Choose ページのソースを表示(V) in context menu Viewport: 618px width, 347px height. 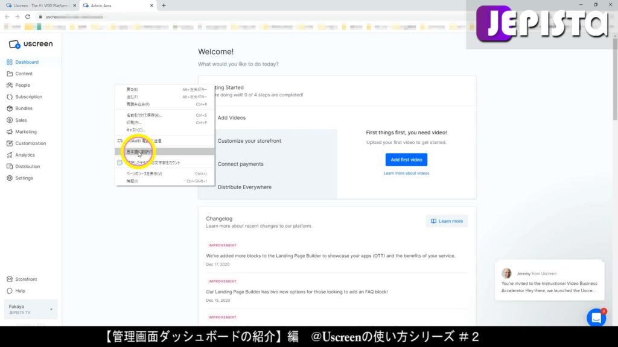[x=165, y=173]
